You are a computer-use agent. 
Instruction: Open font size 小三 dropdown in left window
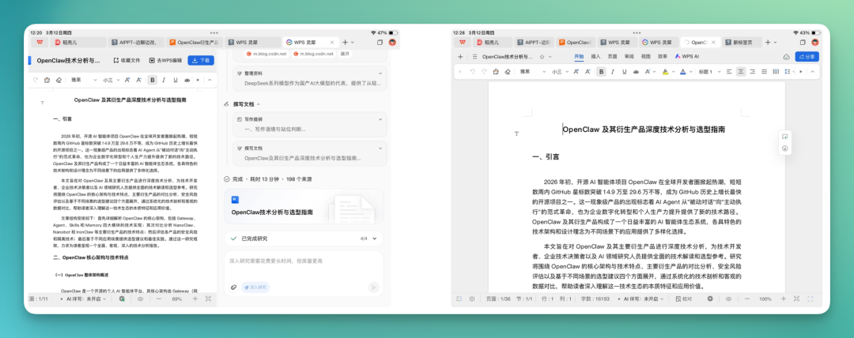[111, 80]
